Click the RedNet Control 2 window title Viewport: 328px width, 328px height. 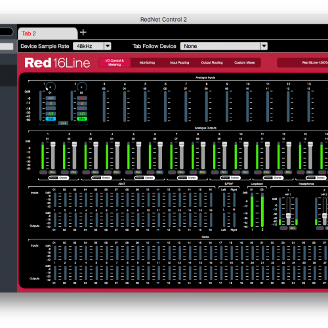click(x=163, y=20)
